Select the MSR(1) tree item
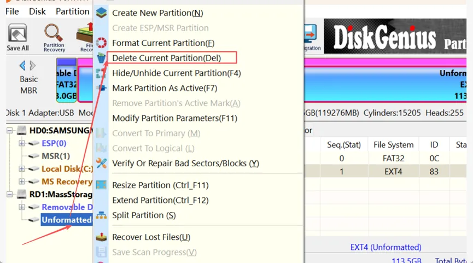The image size is (473, 263). coord(56,156)
